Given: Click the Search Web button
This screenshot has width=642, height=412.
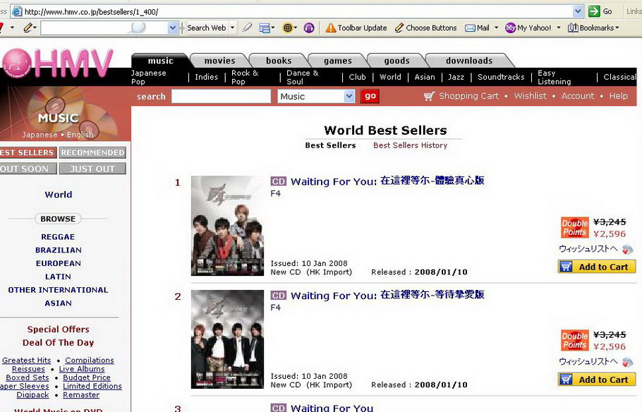Looking at the screenshot, I should 206,28.
